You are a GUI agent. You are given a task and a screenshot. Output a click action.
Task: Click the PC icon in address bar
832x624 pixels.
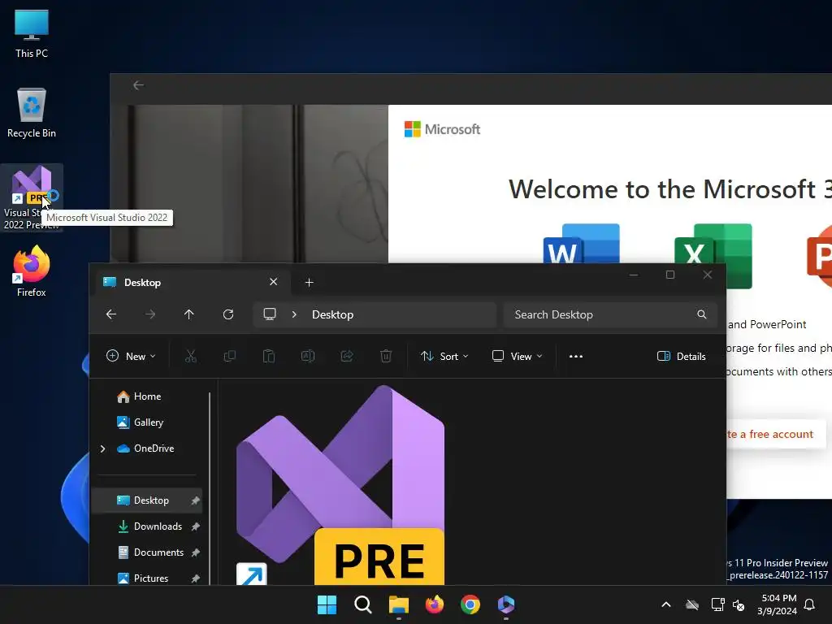point(270,314)
